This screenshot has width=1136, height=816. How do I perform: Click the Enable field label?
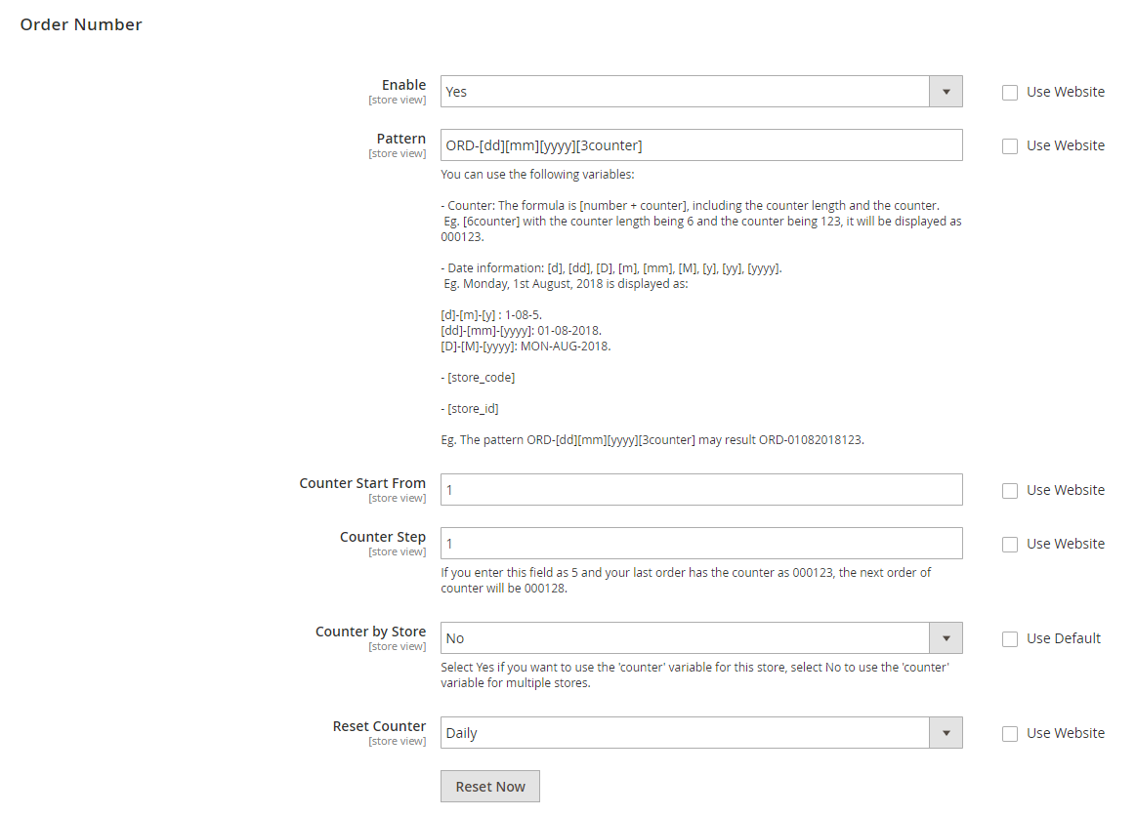tap(403, 85)
